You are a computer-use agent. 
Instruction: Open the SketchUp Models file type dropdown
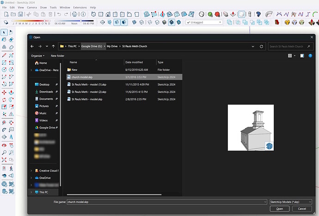[x=290, y=202]
